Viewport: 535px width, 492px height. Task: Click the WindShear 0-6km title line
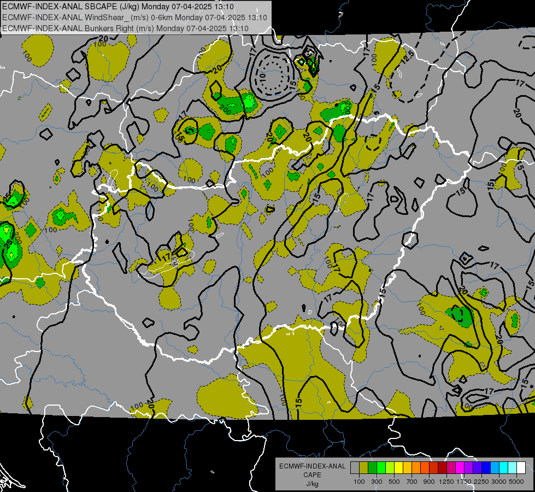134,17
